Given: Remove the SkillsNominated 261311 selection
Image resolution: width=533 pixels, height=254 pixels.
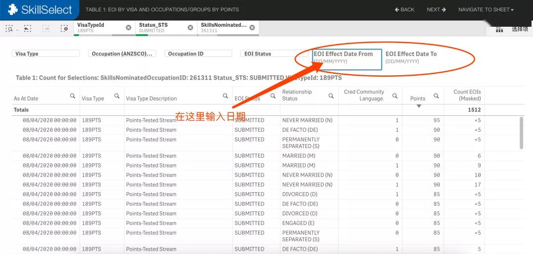Looking at the screenshot, I should [252, 28].
